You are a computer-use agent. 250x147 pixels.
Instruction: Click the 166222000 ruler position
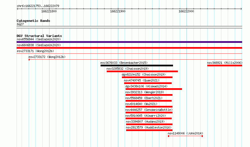click(x=187, y=11)
